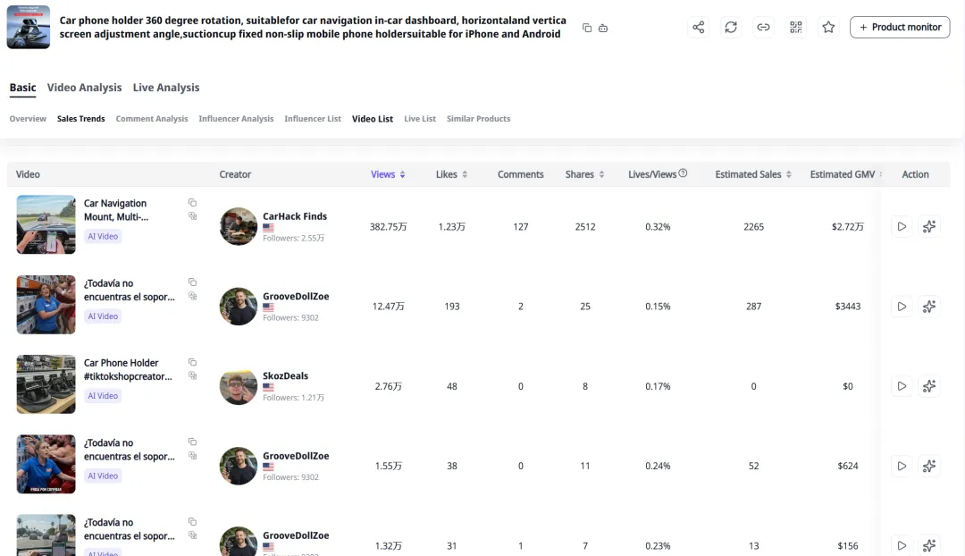Click AI analyze icon for CarHack Finds video
This screenshot has width=965, height=556.
pos(929,226)
